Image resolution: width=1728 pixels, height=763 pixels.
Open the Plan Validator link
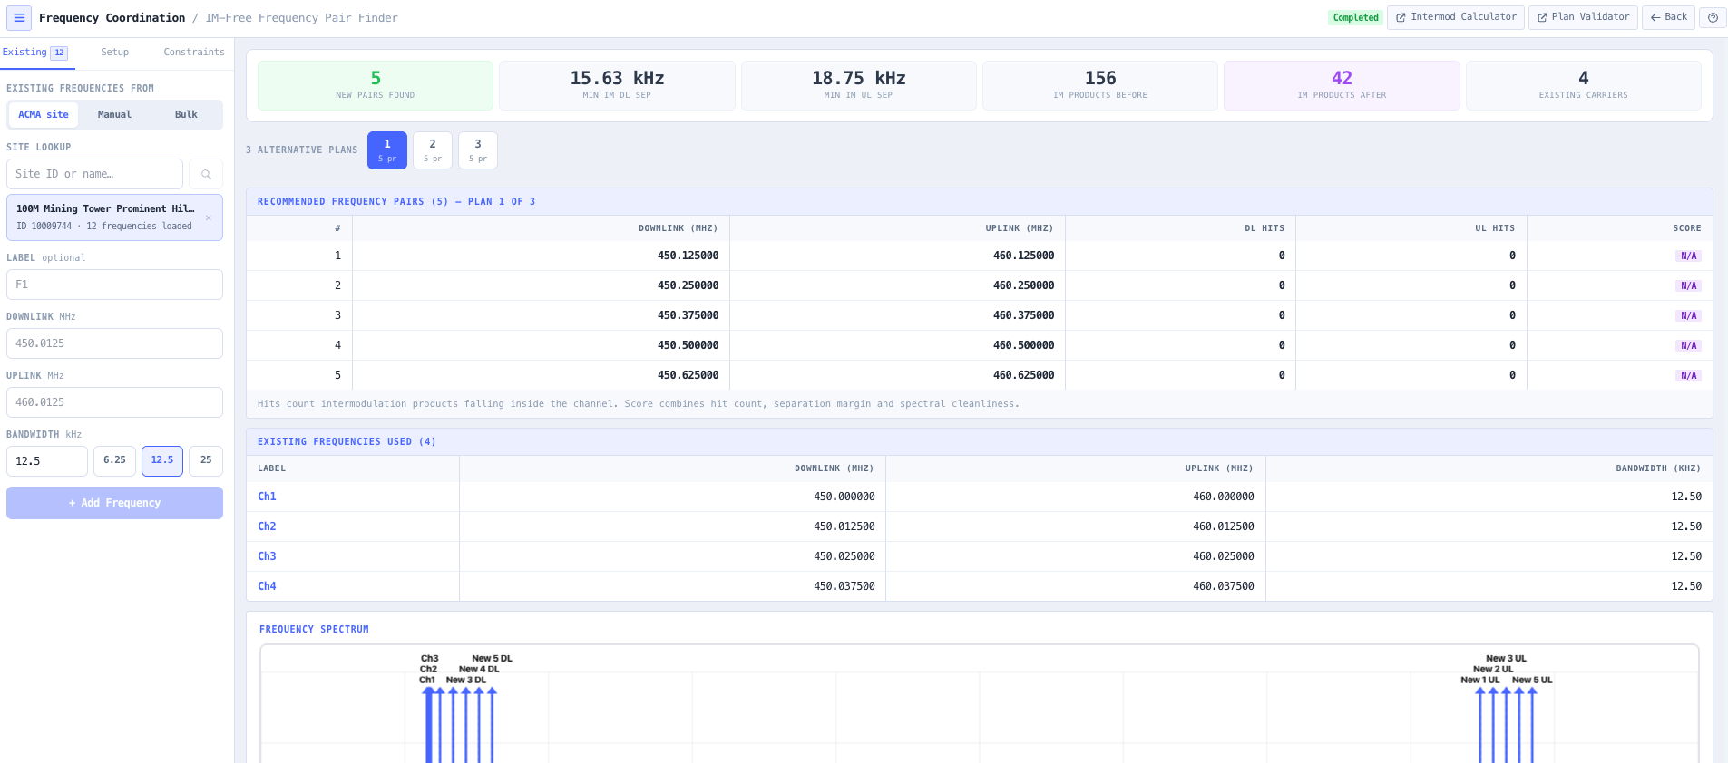tap(1584, 17)
